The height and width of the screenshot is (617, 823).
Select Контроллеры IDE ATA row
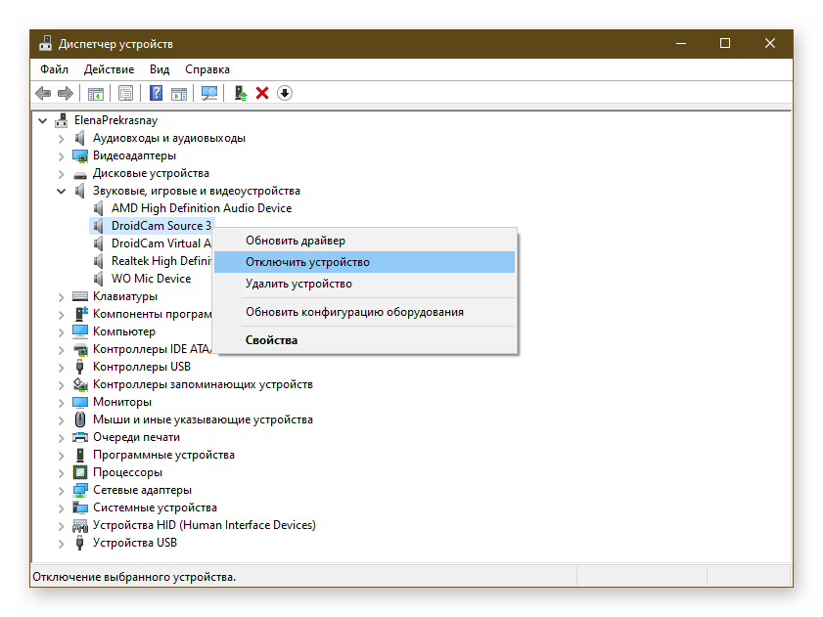[x=152, y=349]
